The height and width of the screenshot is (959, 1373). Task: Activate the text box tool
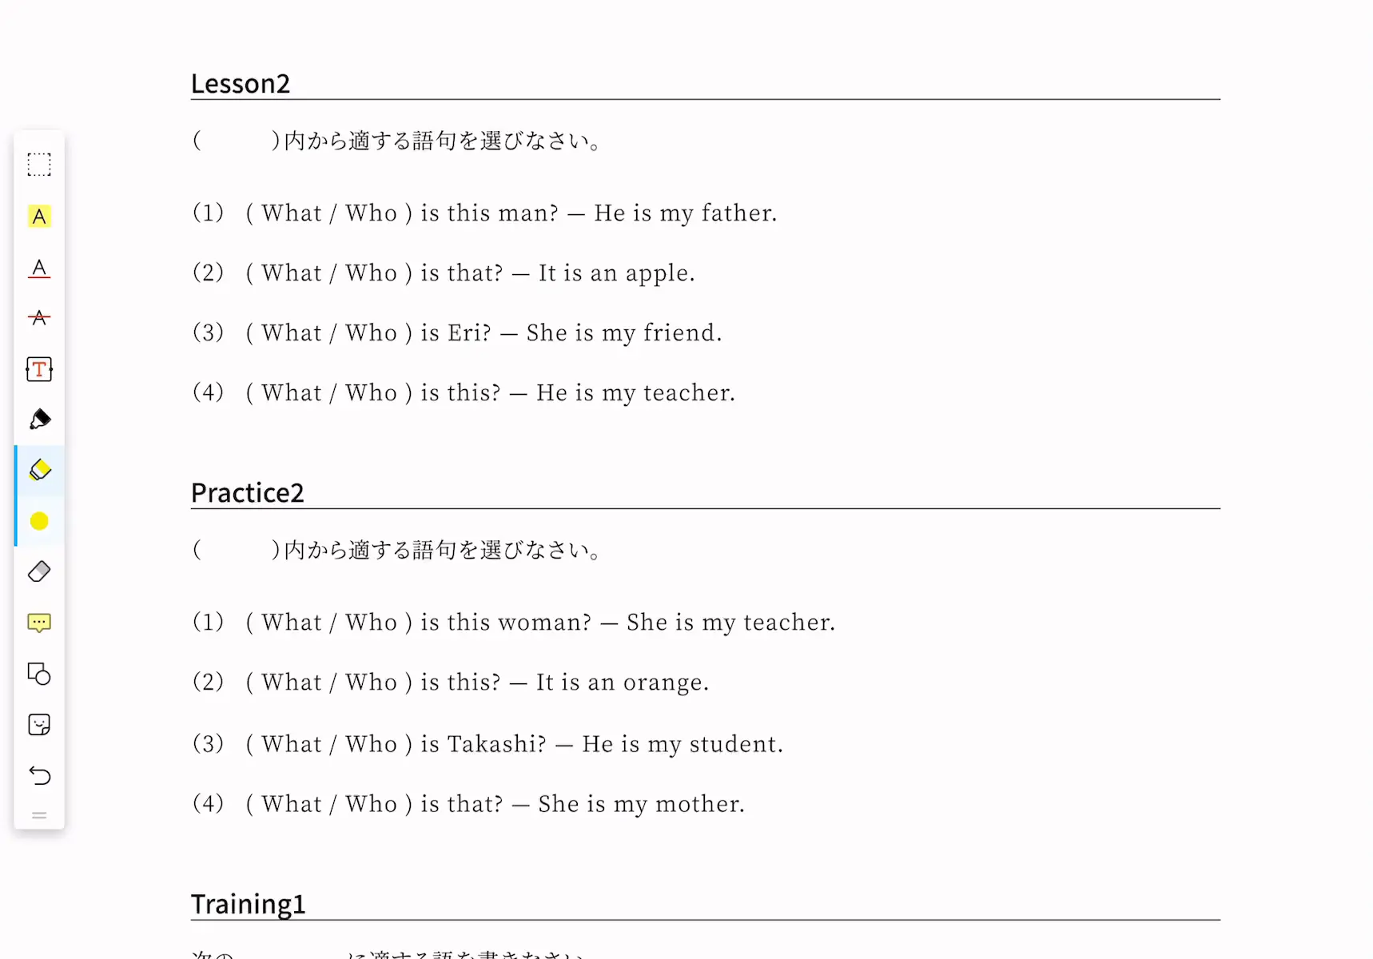point(39,369)
